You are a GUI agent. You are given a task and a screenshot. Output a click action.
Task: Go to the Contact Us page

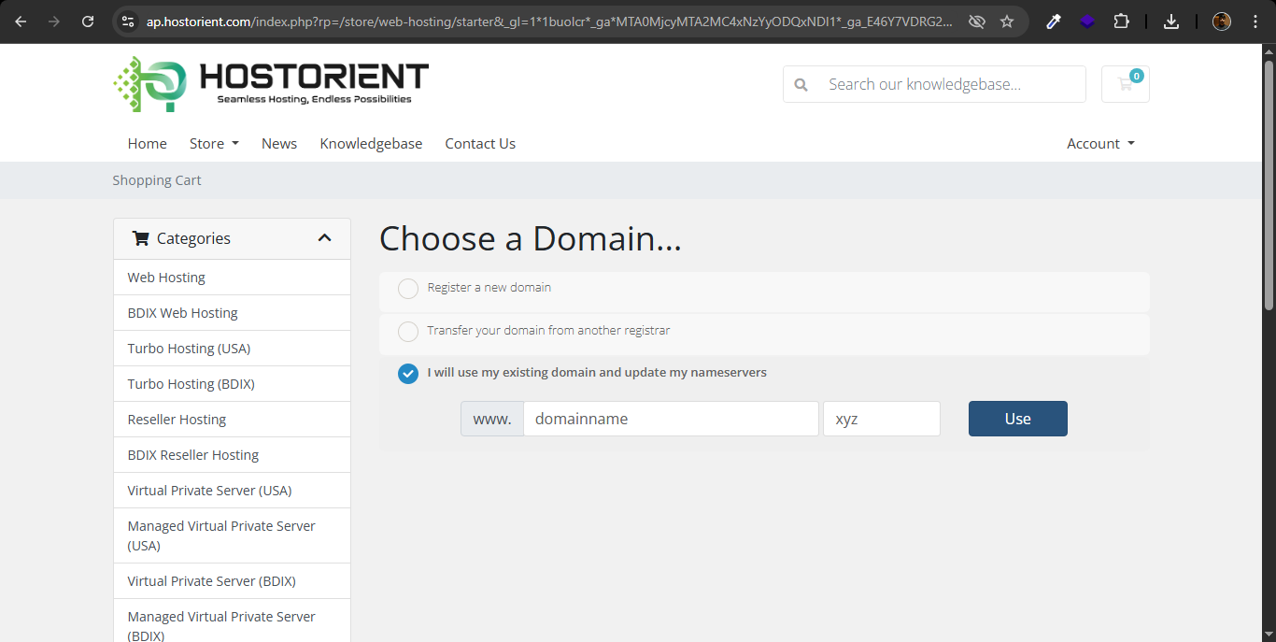pyautogui.click(x=480, y=143)
